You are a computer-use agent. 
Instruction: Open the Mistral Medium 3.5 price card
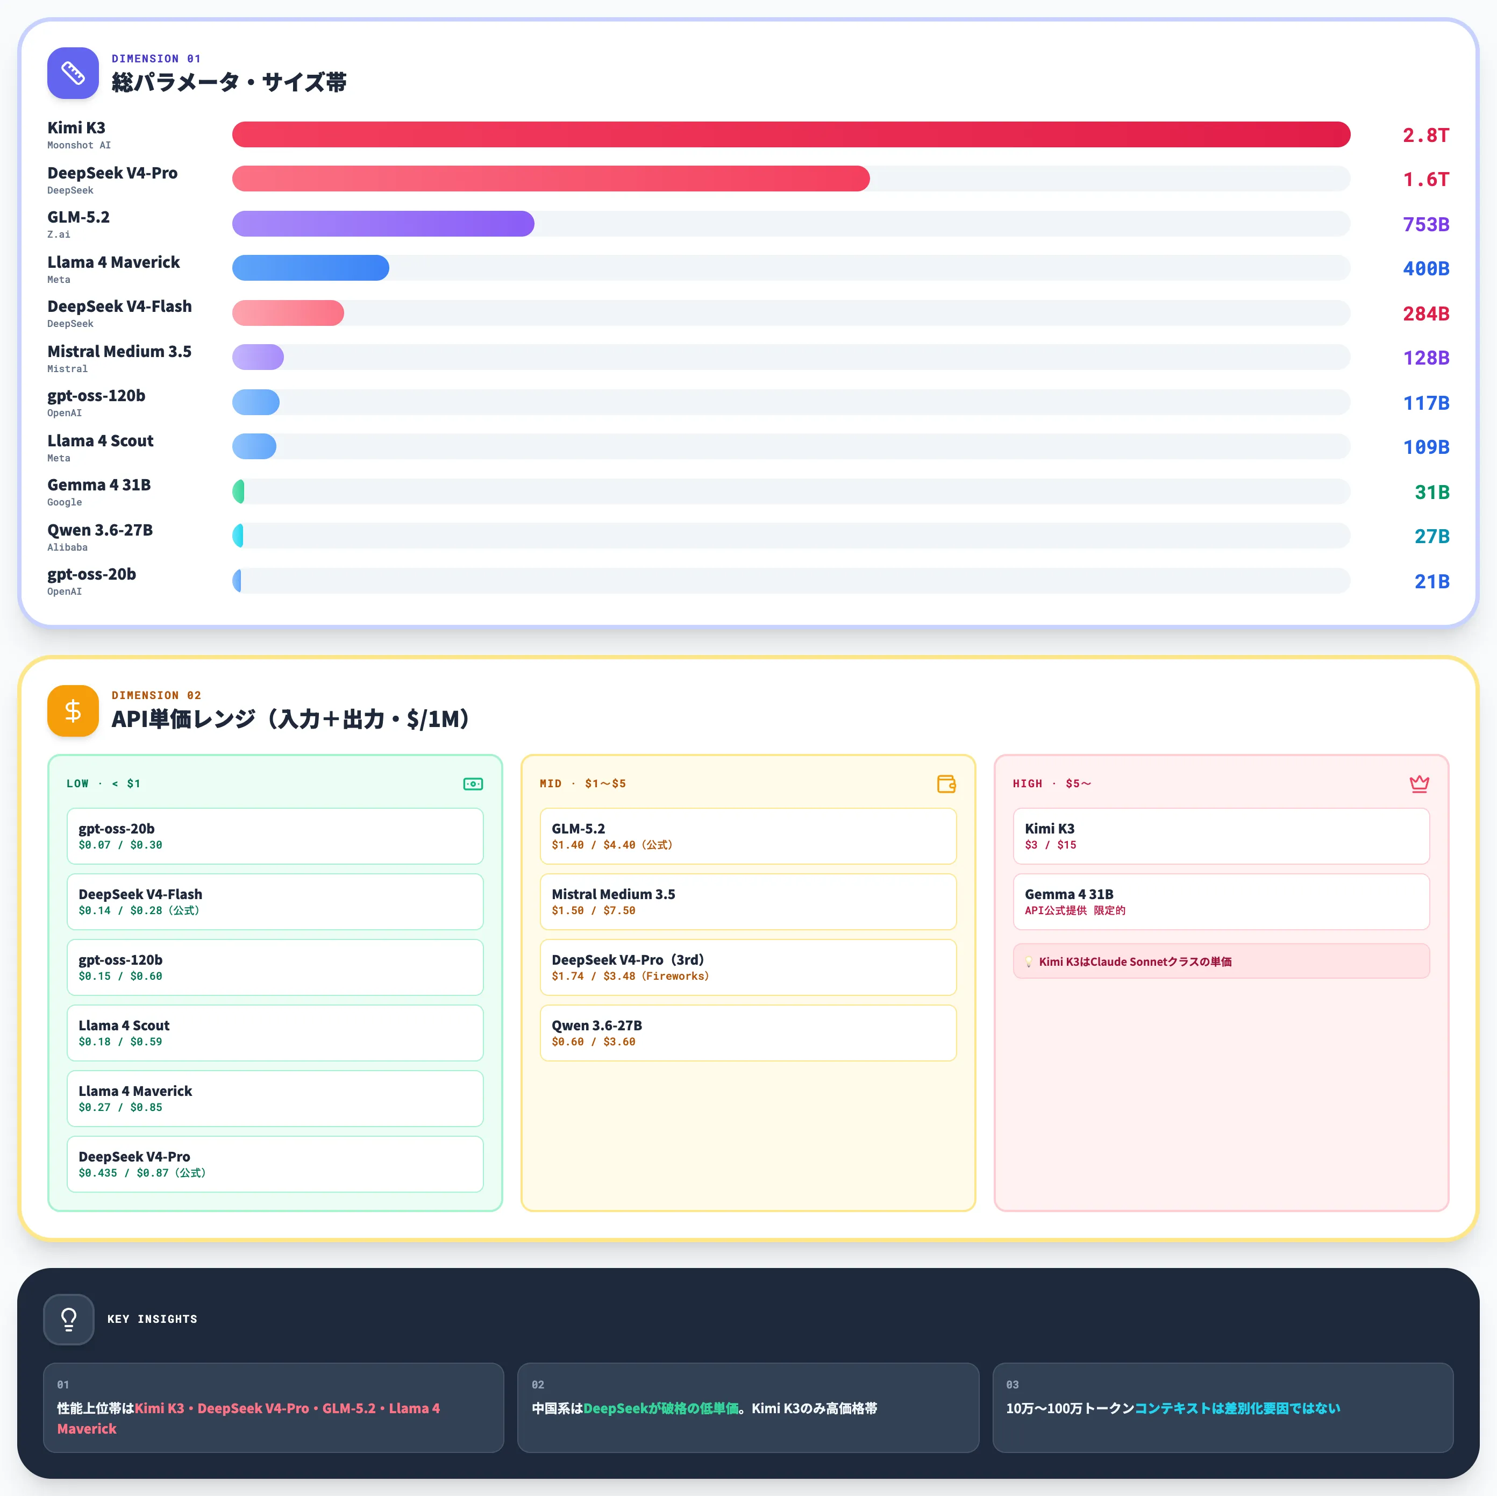point(748,902)
